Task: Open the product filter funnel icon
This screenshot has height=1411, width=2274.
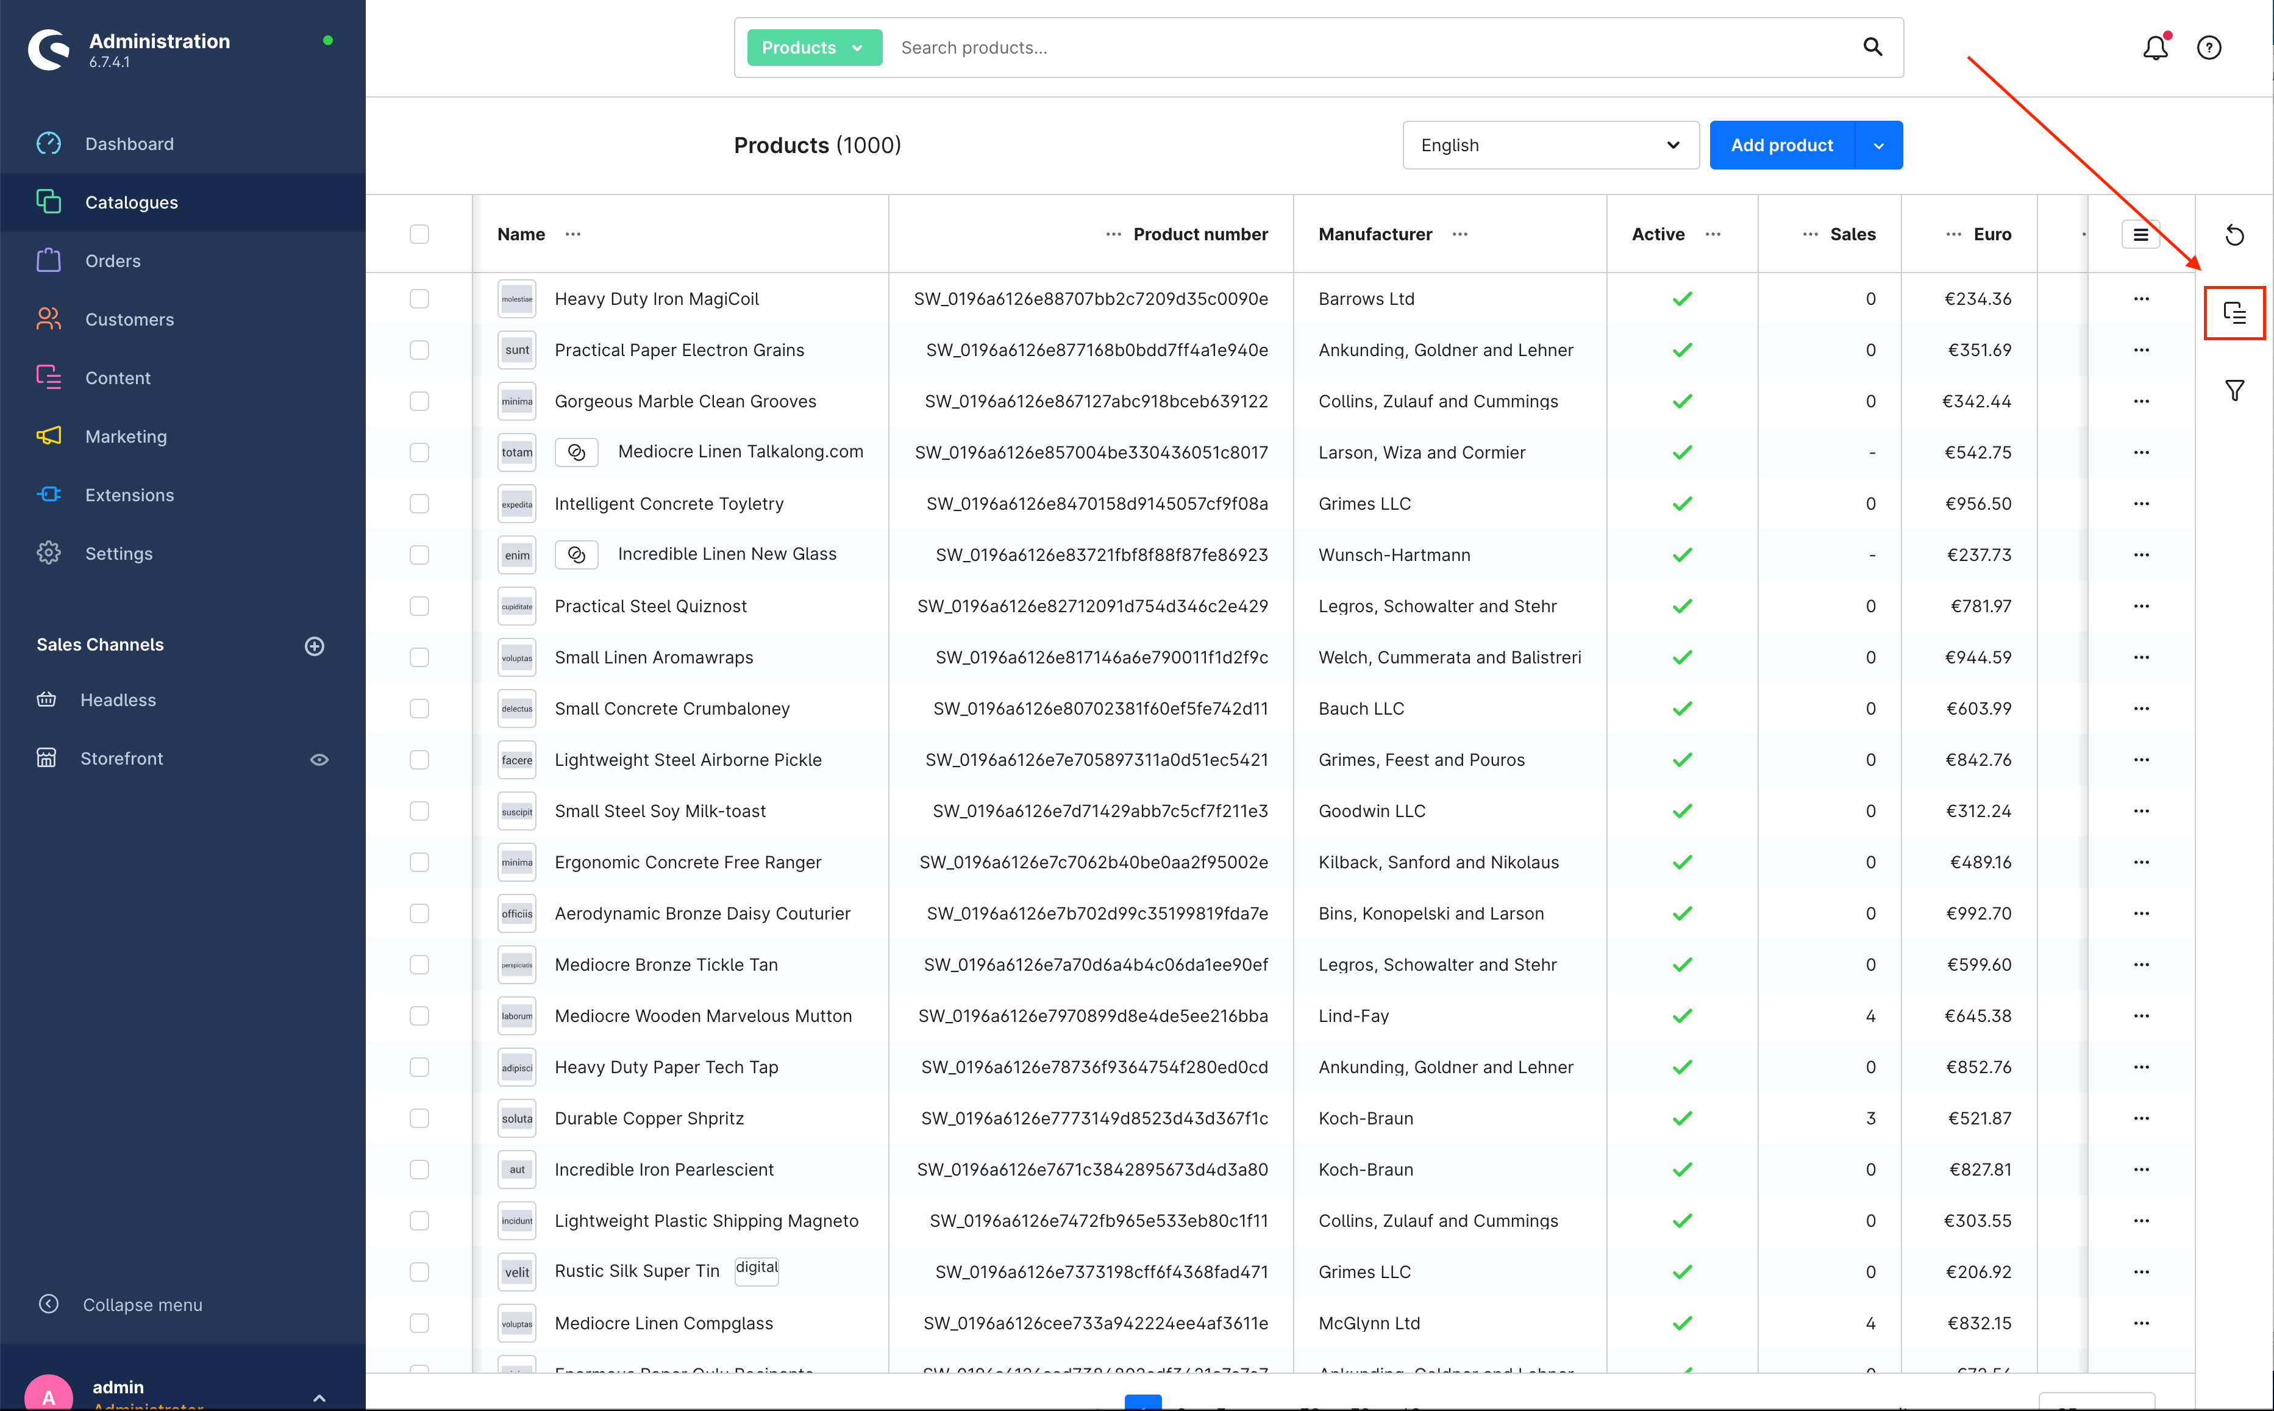Action: [x=2234, y=390]
